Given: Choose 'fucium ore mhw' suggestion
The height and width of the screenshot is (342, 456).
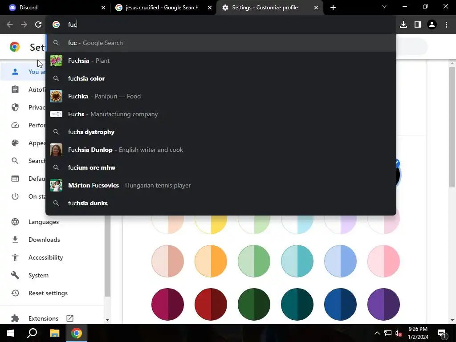Looking at the screenshot, I should click(x=221, y=167).
